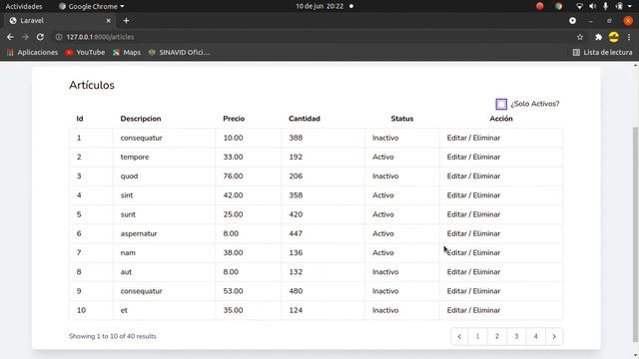Open the Chrome extensions puzzle icon
The height and width of the screenshot is (359, 639).
(598, 37)
